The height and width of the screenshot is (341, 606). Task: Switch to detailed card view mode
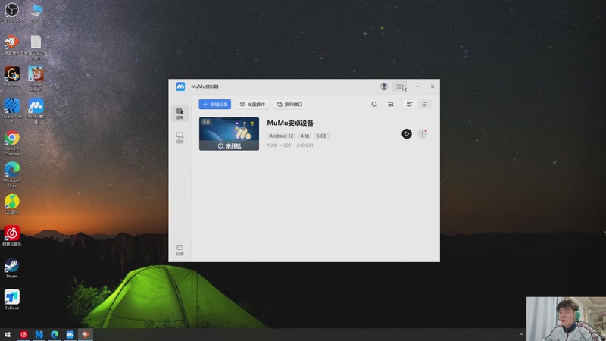coord(410,105)
